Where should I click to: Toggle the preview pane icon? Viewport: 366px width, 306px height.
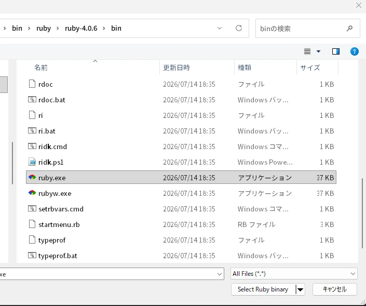[336, 51]
